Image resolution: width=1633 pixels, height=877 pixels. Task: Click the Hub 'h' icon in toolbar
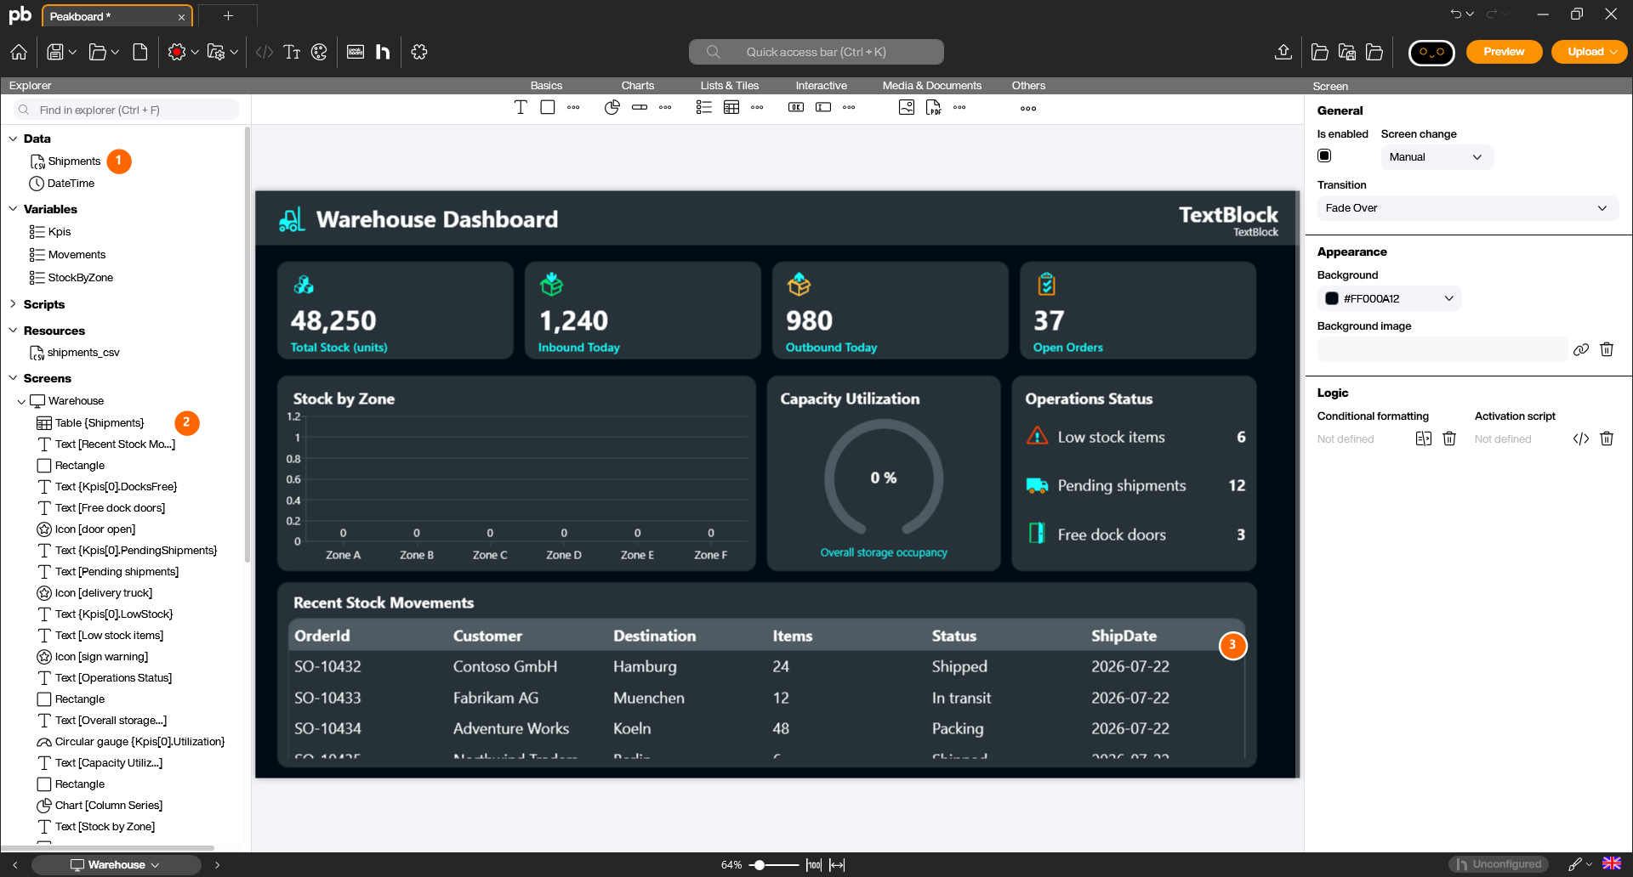[x=383, y=52]
